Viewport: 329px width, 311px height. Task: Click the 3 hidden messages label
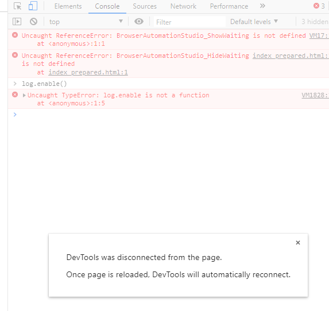(x=315, y=22)
